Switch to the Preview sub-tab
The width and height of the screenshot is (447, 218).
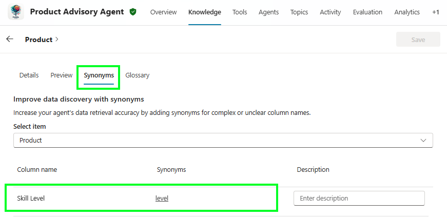(62, 75)
